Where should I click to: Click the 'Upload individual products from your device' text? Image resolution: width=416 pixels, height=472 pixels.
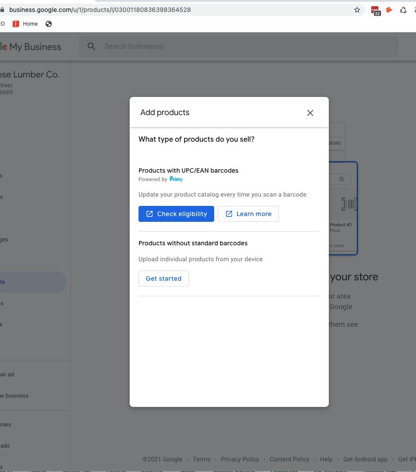click(200, 259)
